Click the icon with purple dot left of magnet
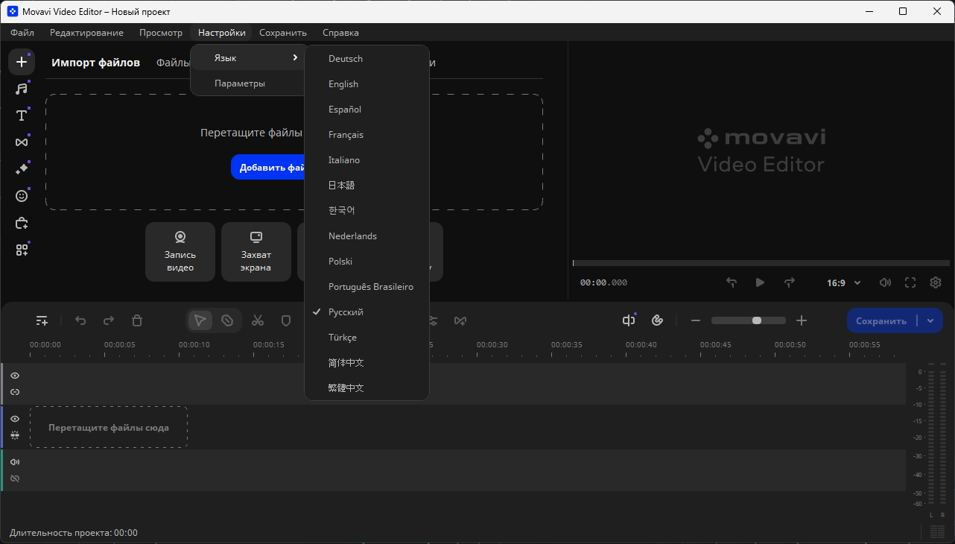This screenshot has width=955, height=544. (x=629, y=320)
